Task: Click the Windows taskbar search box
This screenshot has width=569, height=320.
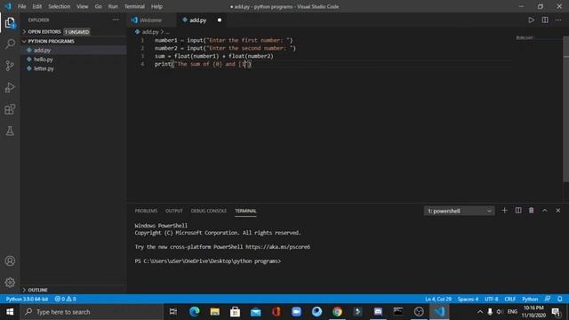Action: (x=92, y=312)
